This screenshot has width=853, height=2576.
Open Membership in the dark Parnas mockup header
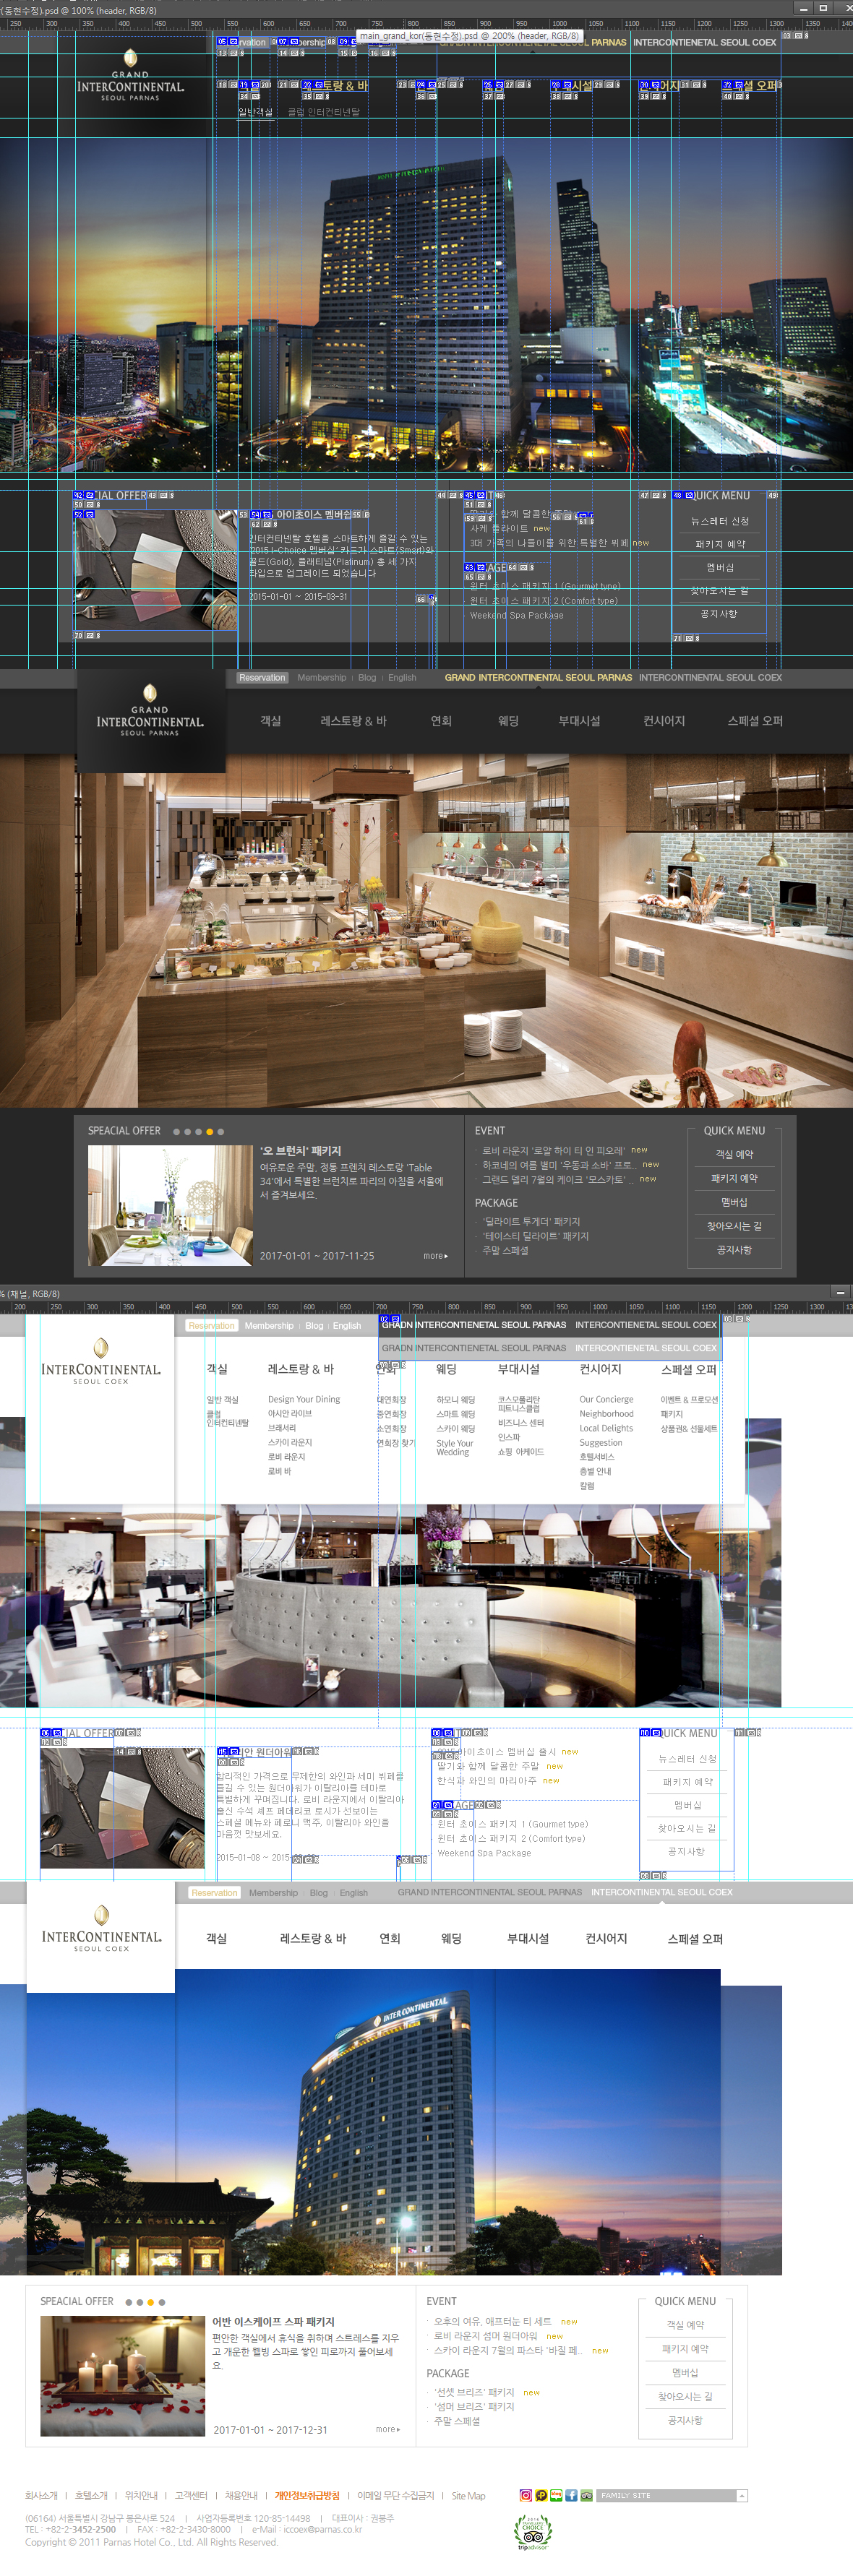(x=321, y=678)
